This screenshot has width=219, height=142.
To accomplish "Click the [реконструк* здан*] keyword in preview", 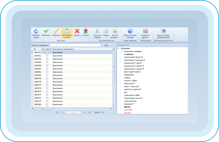I will [x=133, y=63].
